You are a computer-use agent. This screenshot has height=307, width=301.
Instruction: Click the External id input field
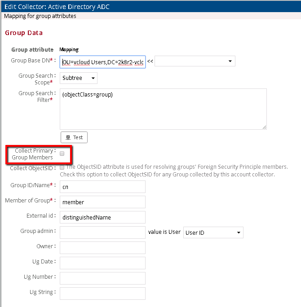tap(102, 217)
